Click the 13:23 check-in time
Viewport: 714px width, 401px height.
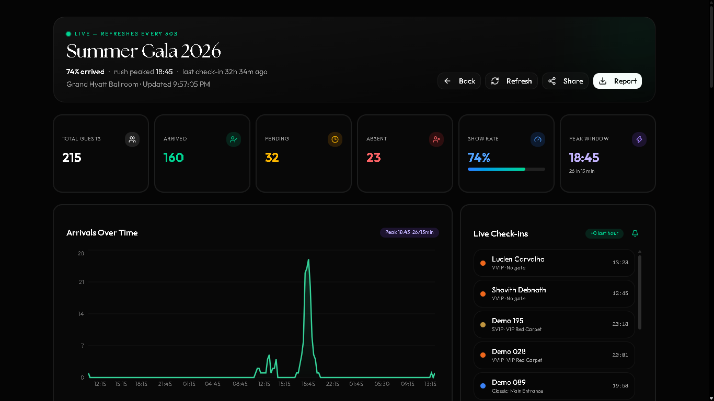(x=620, y=263)
